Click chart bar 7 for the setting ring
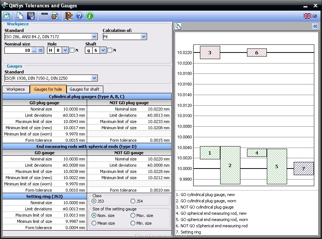The width and height of the screenshot is (322, 239). [x=304, y=169]
